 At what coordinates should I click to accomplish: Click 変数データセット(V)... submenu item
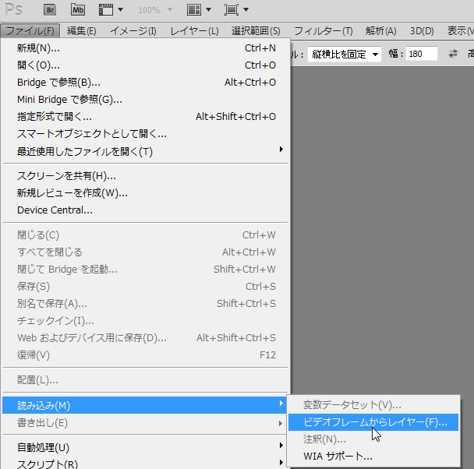(373, 405)
